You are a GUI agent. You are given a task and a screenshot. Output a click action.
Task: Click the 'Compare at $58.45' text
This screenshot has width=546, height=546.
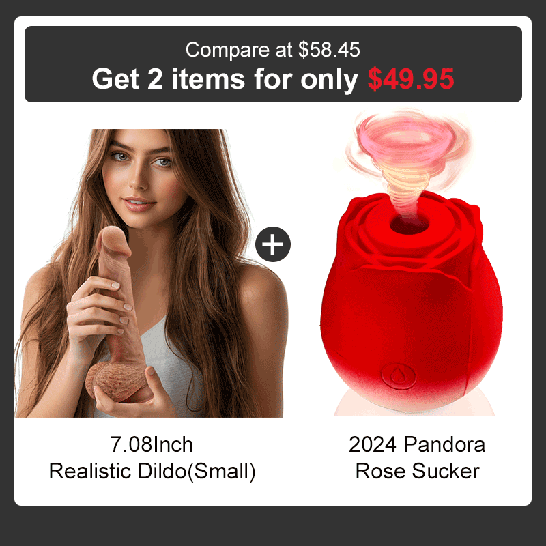click(x=272, y=49)
